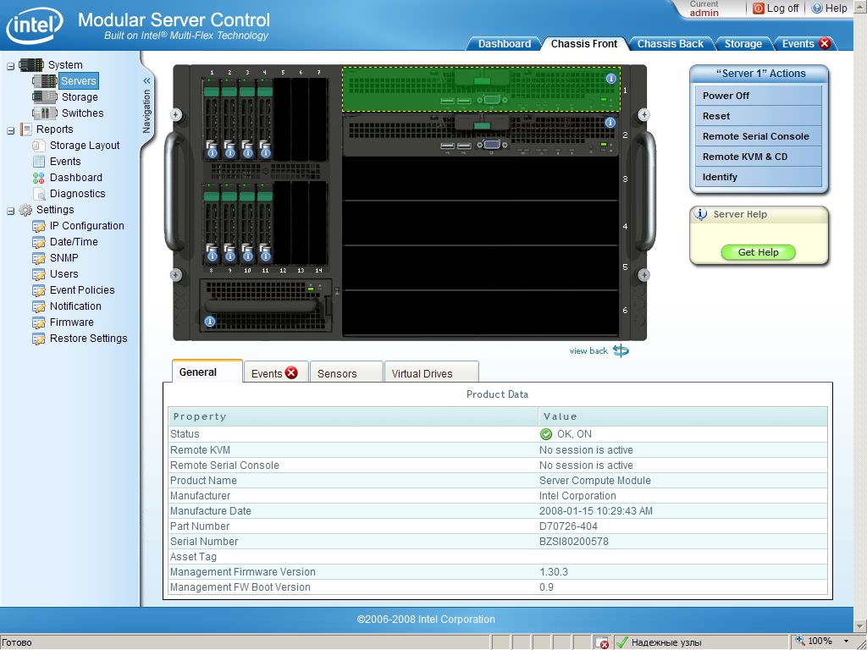
Task: Collapse the Navigation side panel
Action: tap(146, 81)
